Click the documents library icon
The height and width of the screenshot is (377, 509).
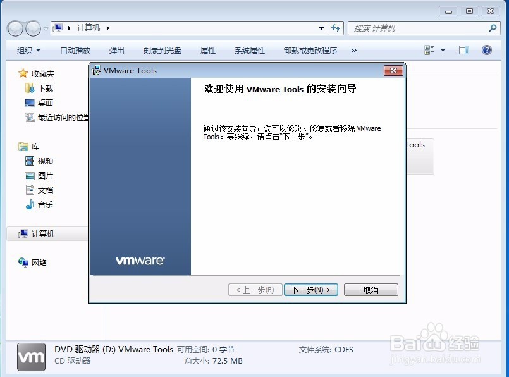coord(30,190)
